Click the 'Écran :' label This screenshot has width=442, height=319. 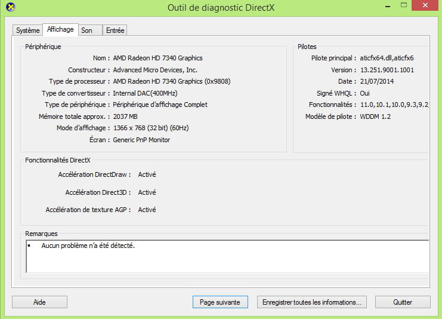(x=100, y=140)
